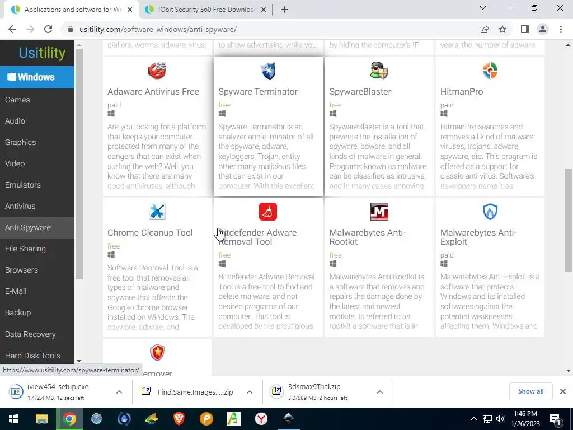Image resolution: width=573 pixels, height=430 pixels.
Task: Open the Chrome three-dot menu
Action: [x=561, y=29]
